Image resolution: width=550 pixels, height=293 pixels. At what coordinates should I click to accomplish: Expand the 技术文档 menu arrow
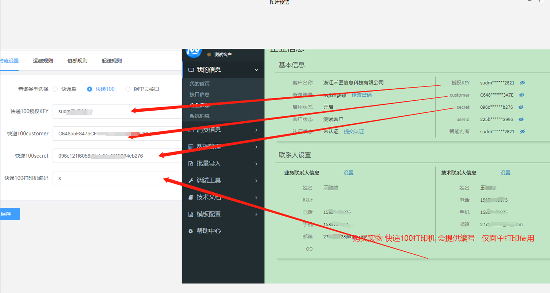click(x=256, y=197)
